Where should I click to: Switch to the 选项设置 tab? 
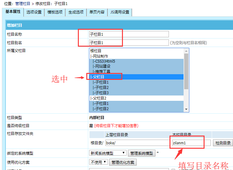coord(34,12)
